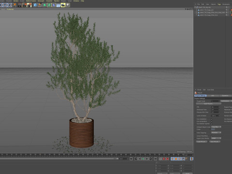The width and height of the screenshot is (232, 174).
Task: Step back one frame
Action: [140, 159]
